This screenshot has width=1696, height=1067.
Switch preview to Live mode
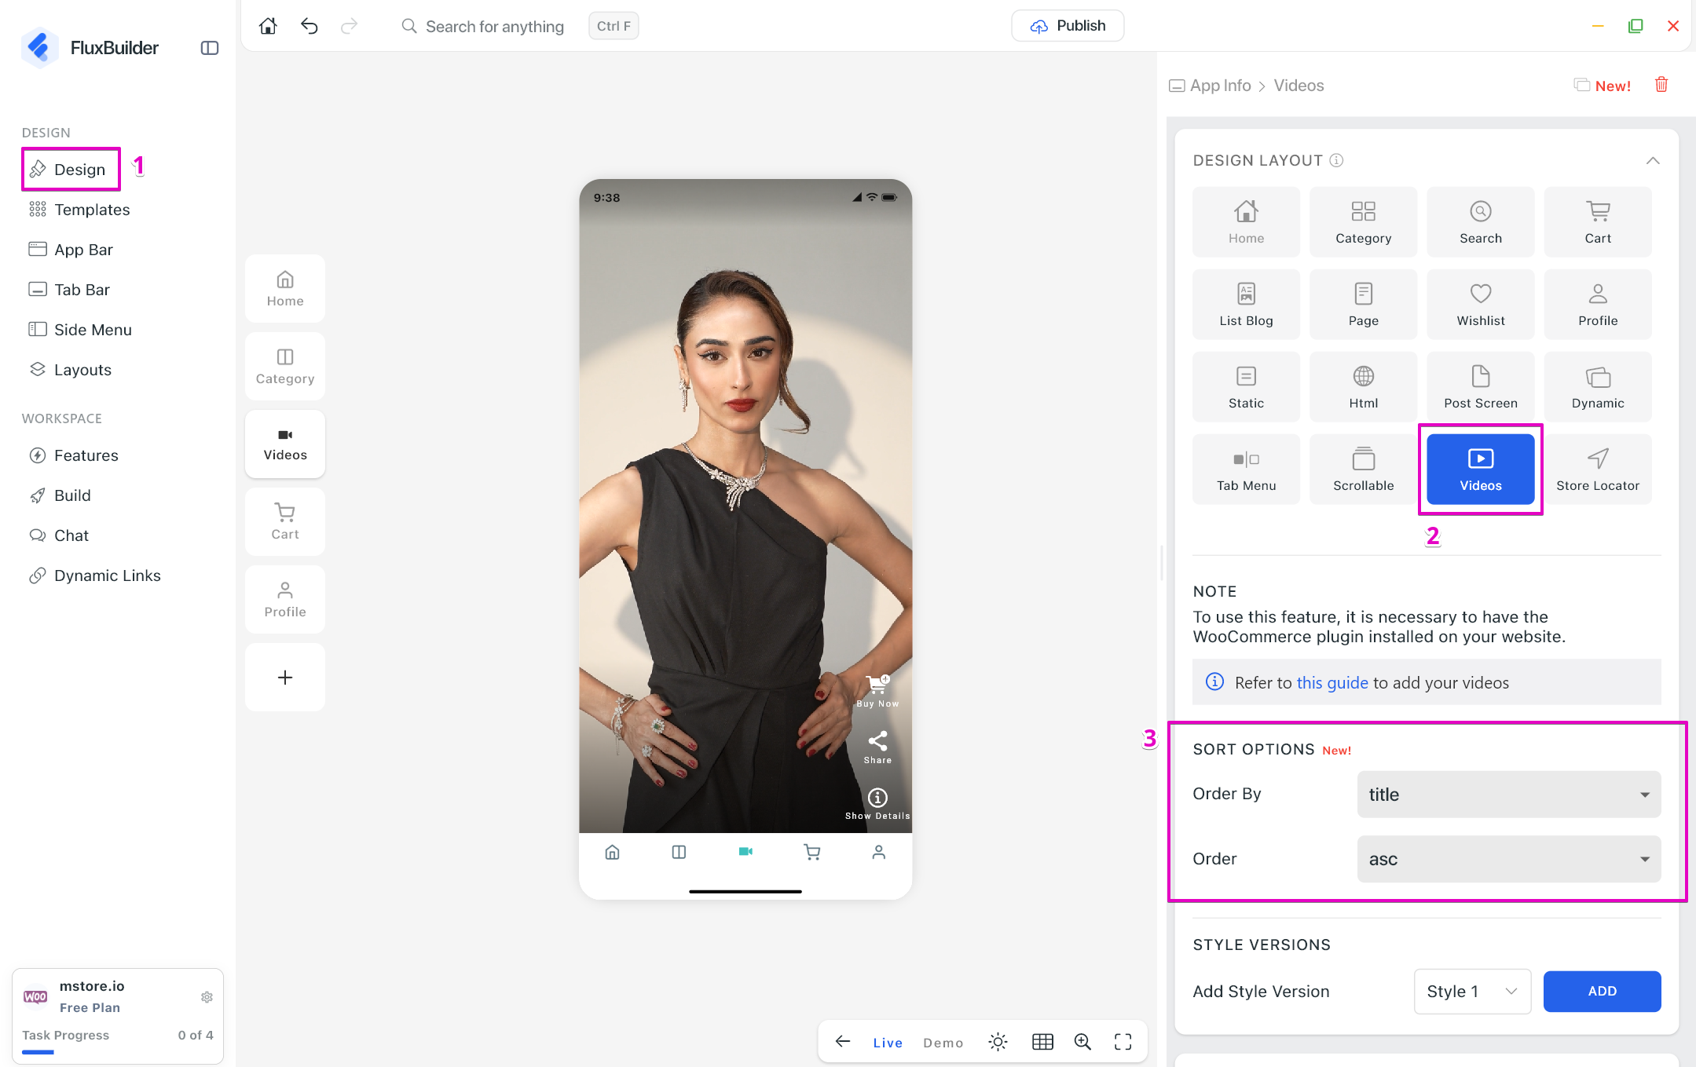click(887, 1042)
